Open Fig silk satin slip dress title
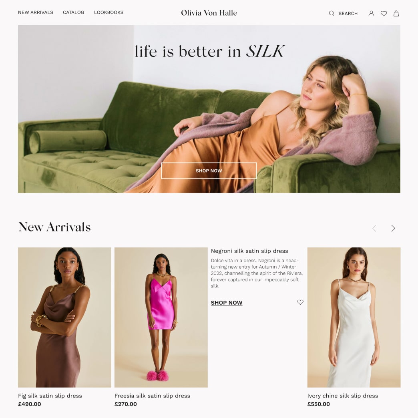The height and width of the screenshot is (418, 418). point(50,396)
